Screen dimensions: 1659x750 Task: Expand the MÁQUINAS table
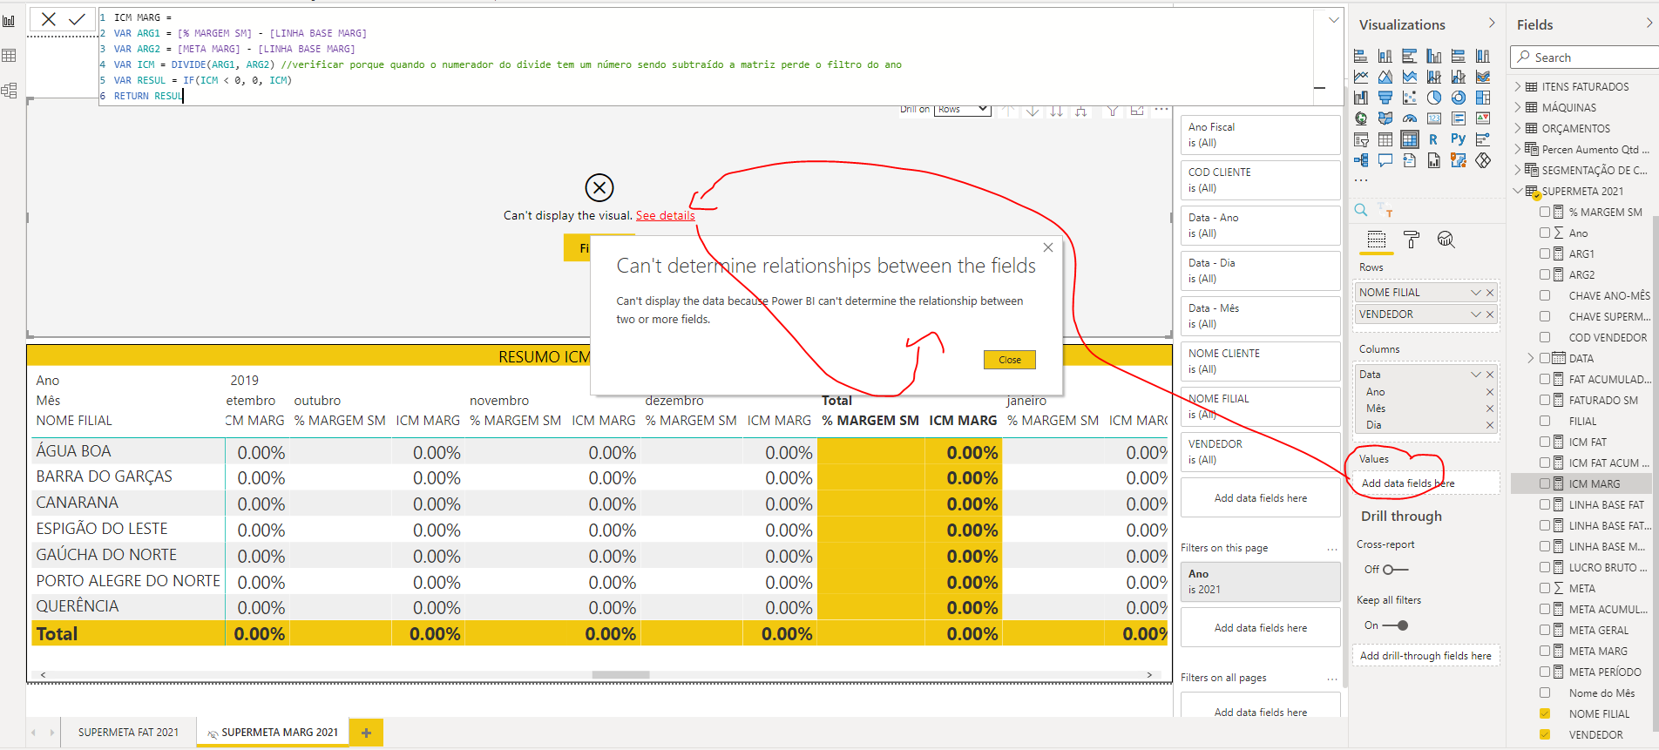click(x=1518, y=107)
